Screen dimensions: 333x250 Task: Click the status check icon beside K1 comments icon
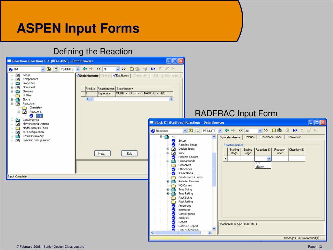point(279,130)
